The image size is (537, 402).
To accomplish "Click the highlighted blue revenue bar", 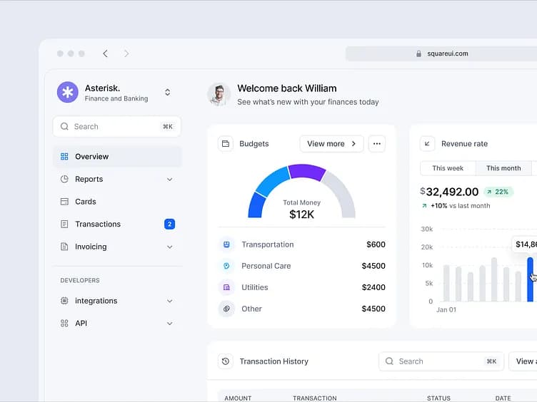I will tap(530, 279).
